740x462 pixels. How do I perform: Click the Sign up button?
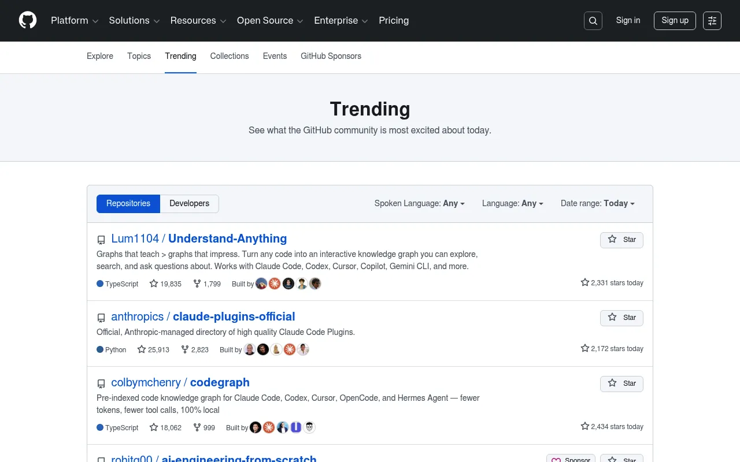tap(675, 20)
